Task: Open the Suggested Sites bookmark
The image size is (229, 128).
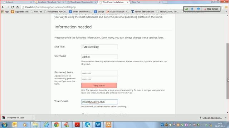Action: (20, 12)
